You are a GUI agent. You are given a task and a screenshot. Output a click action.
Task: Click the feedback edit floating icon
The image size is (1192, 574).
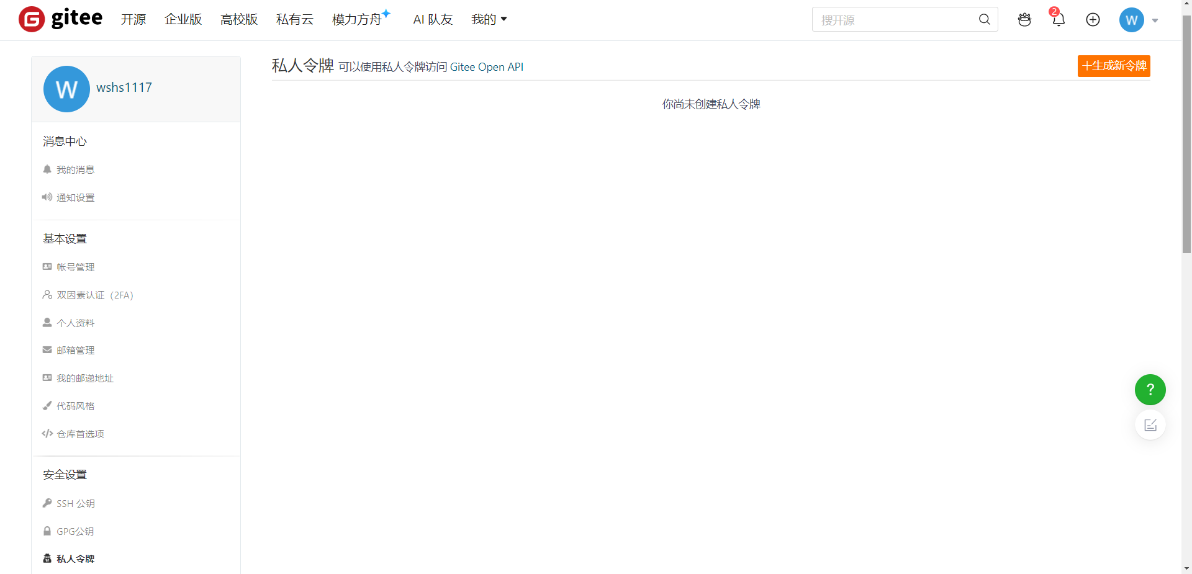tap(1150, 425)
